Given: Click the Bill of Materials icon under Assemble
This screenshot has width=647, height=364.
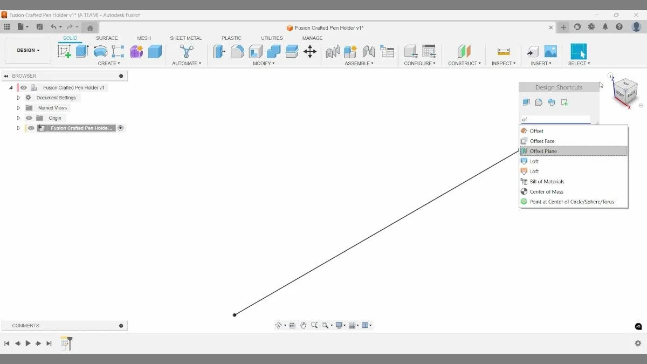Looking at the screenshot, I should click(x=387, y=51).
